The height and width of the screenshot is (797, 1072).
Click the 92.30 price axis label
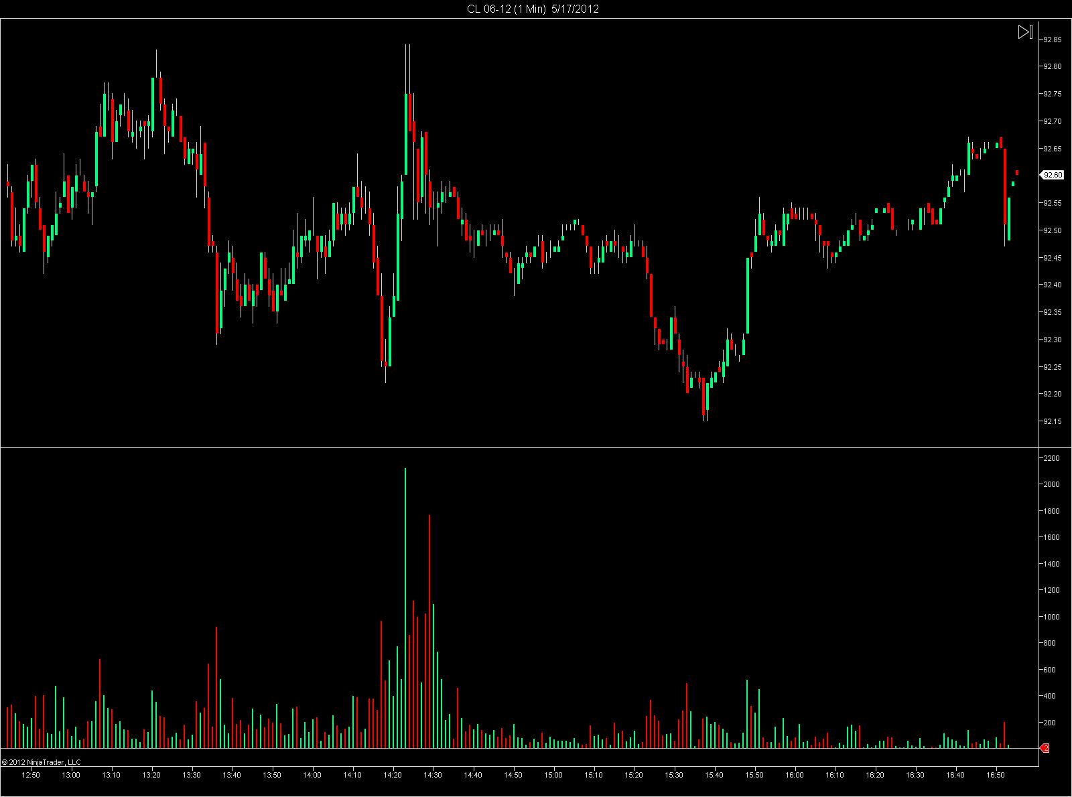point(1052,340)
